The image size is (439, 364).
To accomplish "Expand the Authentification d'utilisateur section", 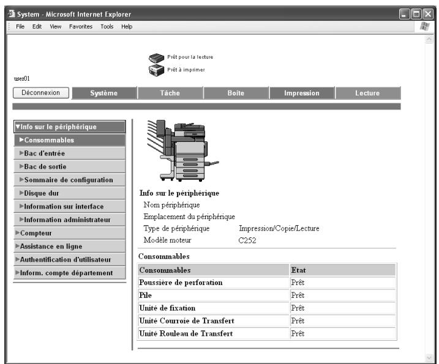I will [x=70, y=259].
